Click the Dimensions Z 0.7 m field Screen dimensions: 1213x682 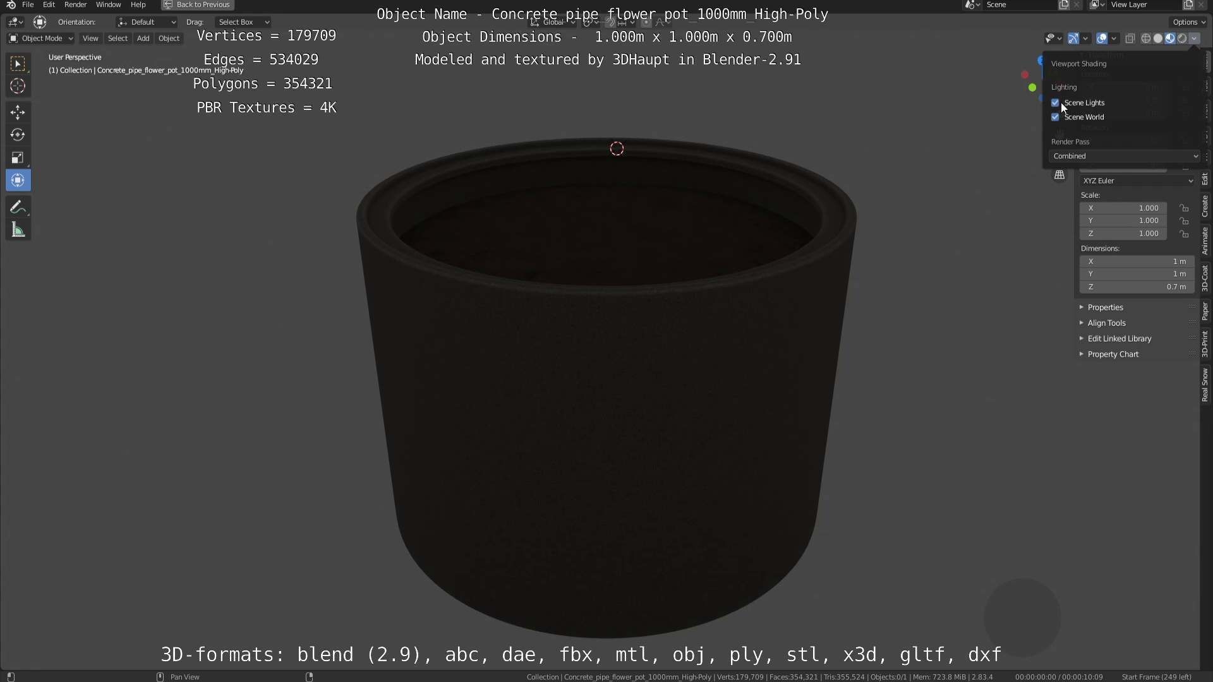pos(1137,287)
